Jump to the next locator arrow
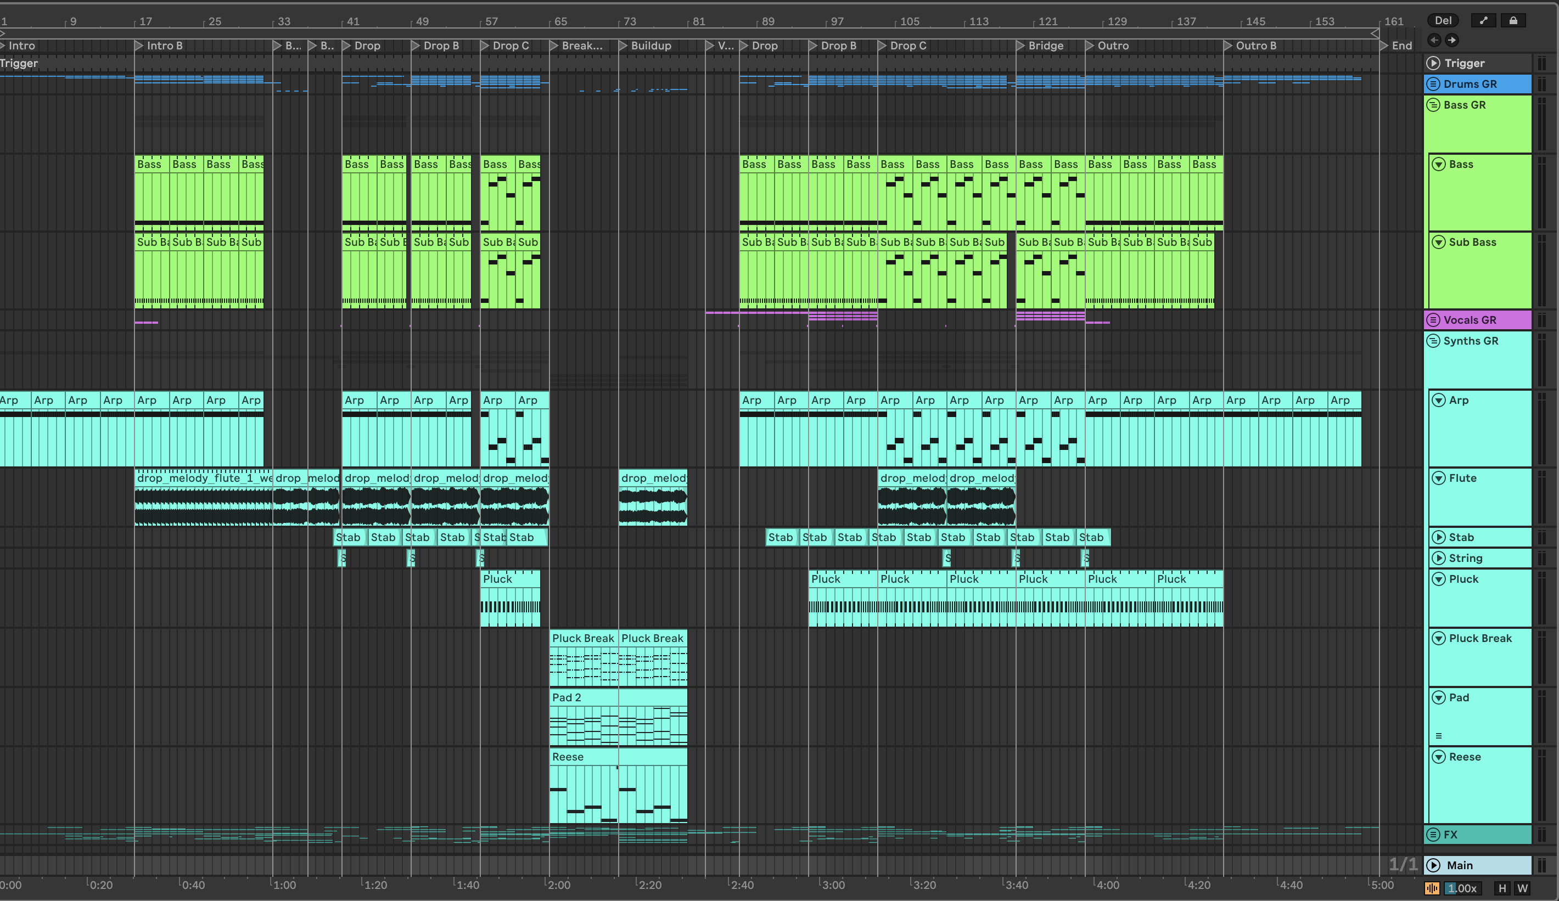1559x901 pixels. click(x=1451, y=40)
